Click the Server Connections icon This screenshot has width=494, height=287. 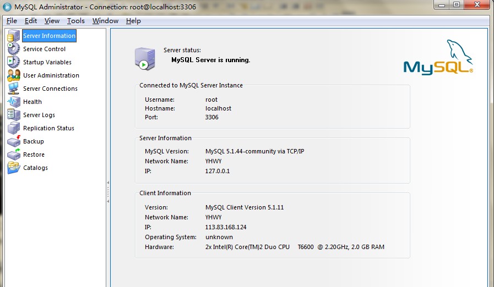13,89
